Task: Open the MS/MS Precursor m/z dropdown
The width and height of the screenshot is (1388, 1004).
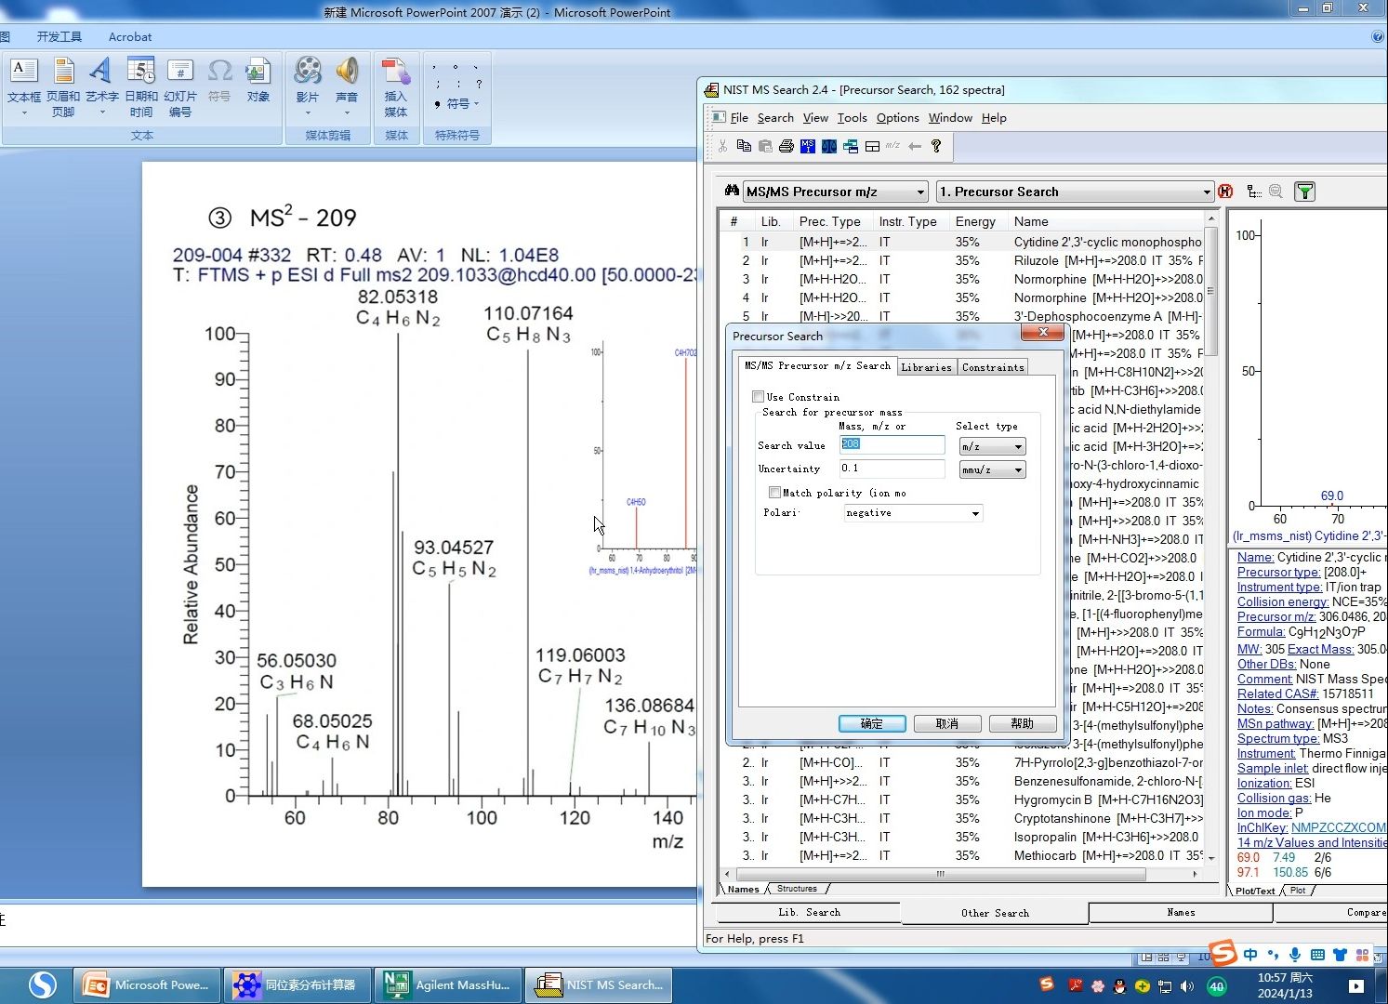Action: [x=920, y=192]
